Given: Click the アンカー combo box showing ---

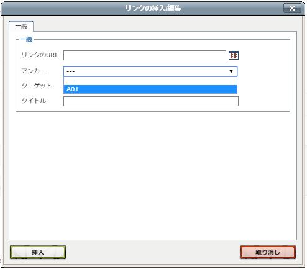Looking at the screenshot, I should (150, 71).
